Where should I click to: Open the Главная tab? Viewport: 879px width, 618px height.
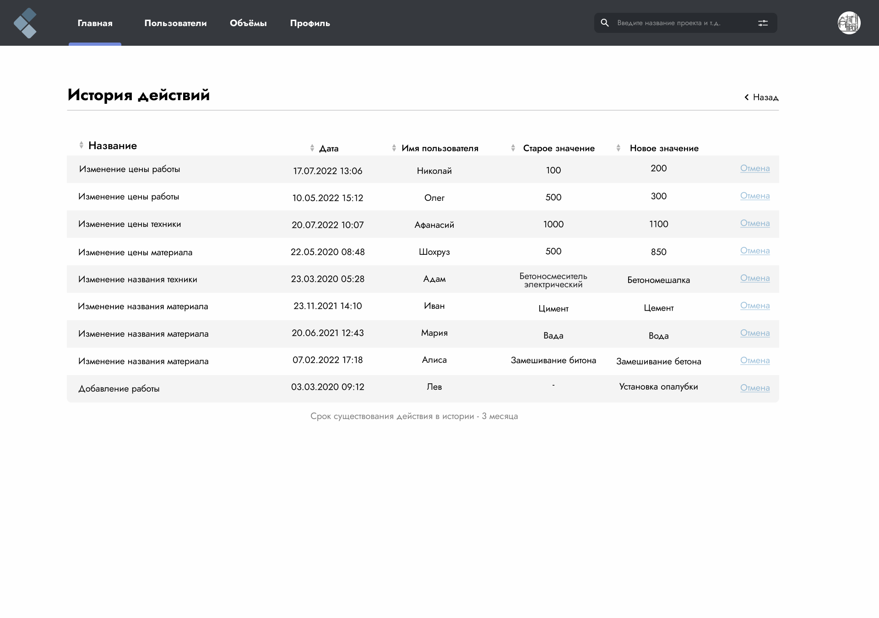click(95, 23)
